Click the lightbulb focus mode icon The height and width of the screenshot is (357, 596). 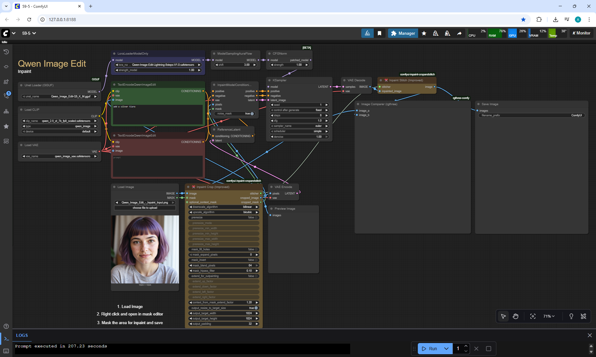coord(571,316)
